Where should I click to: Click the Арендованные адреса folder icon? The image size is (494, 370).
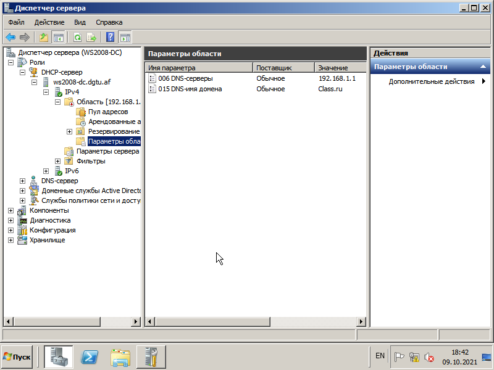(x=81, y=121)
